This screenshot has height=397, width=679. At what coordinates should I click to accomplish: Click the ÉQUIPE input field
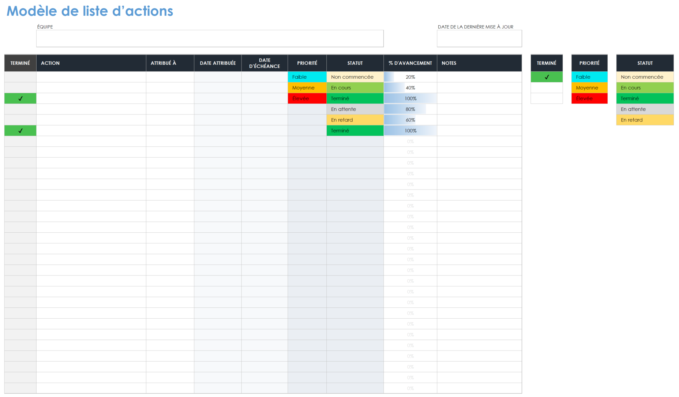pyautogui.click(x=210, y=38)
